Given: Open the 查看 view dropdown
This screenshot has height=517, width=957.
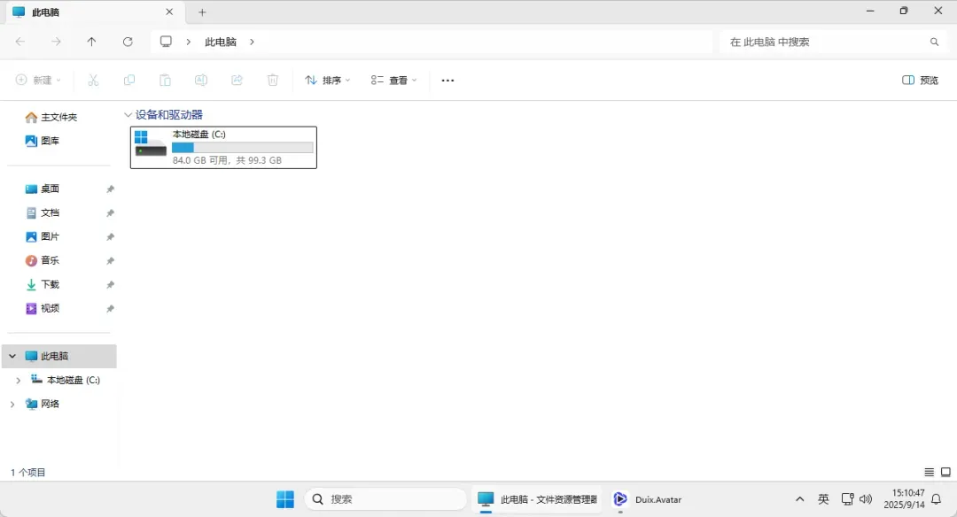Looking at the screenshot, I should point(393,81).
